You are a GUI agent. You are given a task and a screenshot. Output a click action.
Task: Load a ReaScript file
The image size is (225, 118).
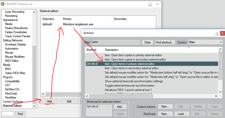click(182, 114)
